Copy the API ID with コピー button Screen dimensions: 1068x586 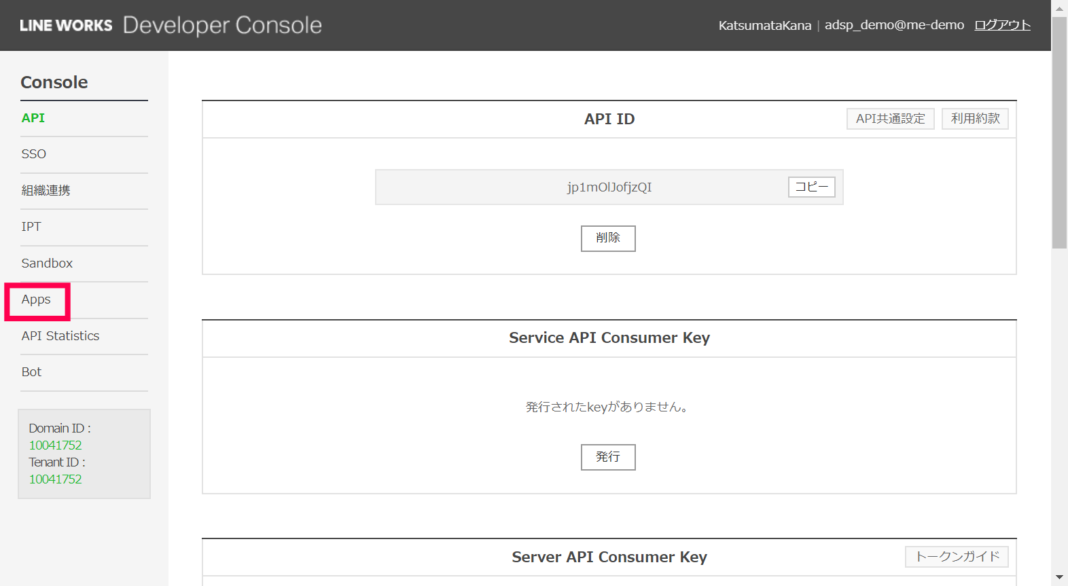pyautogui.click(x=811, y=187)
